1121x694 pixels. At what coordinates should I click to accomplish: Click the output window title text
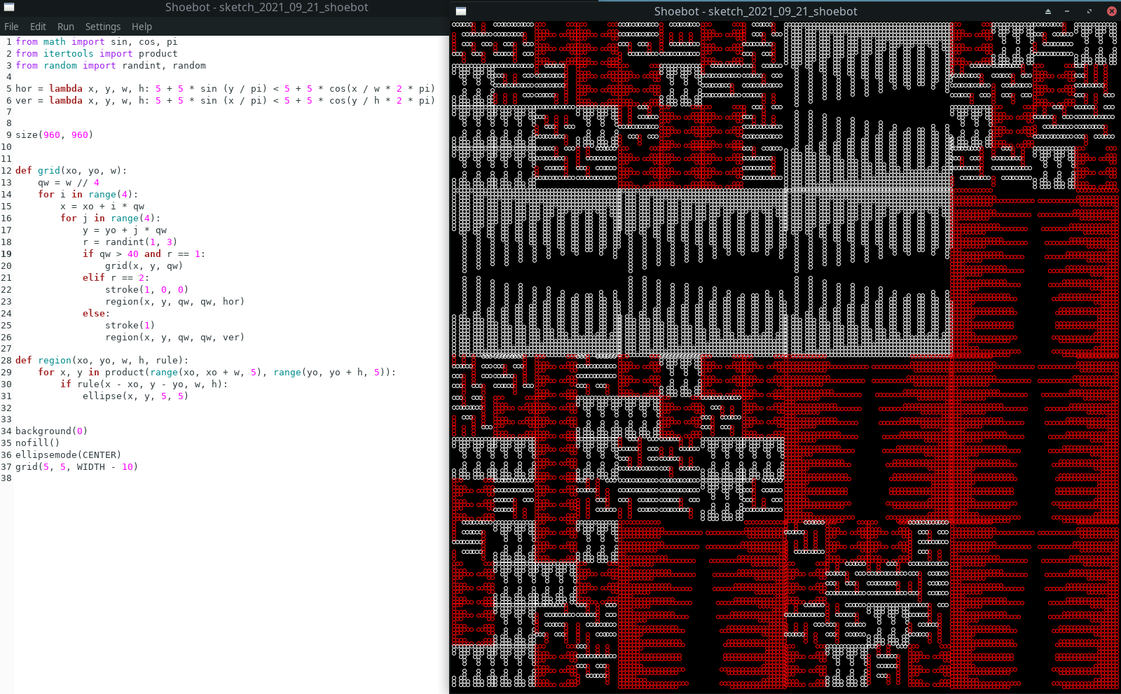tap(755, 11)
